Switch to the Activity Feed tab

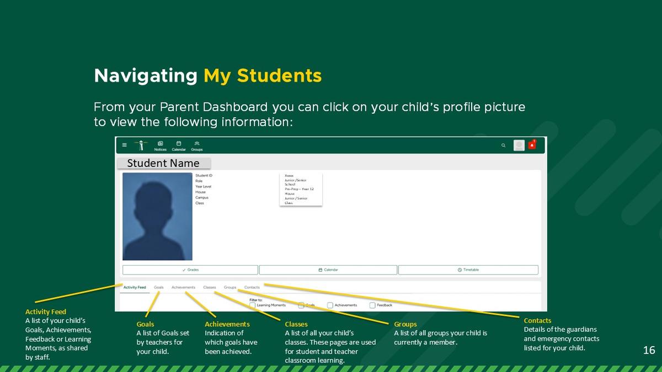[135, 287]
